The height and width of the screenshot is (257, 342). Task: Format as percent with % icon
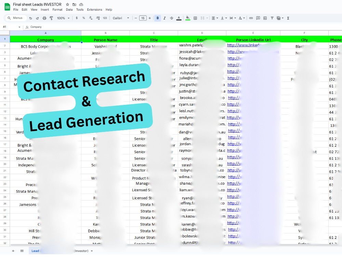83,18
